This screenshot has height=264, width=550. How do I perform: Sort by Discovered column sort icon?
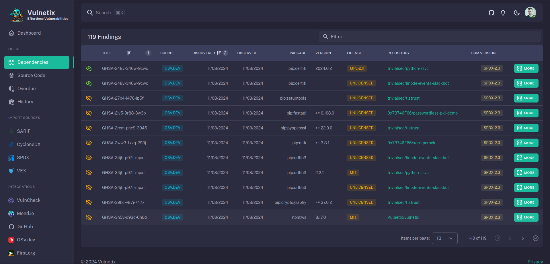click(219, 53)
